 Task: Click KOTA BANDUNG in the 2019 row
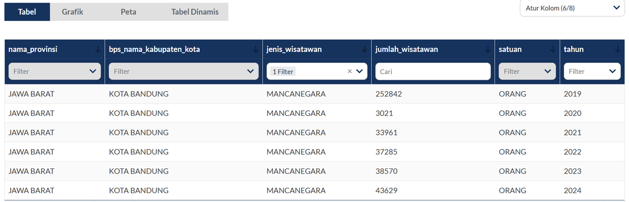click(138, 94)
